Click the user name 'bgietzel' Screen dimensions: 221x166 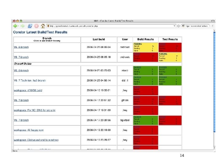click(x=125, y=120)
